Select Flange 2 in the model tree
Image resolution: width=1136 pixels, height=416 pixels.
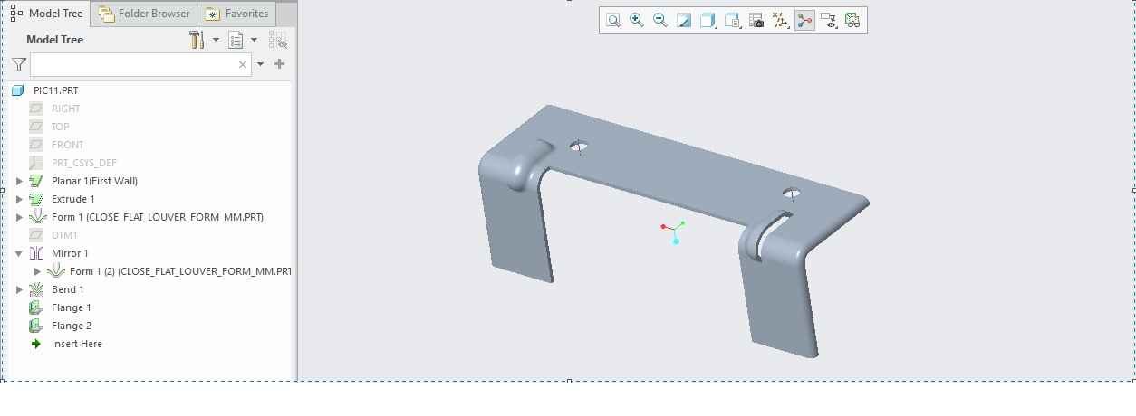coord(71,326)
